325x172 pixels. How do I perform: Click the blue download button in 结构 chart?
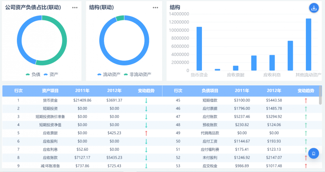(314, 8)
